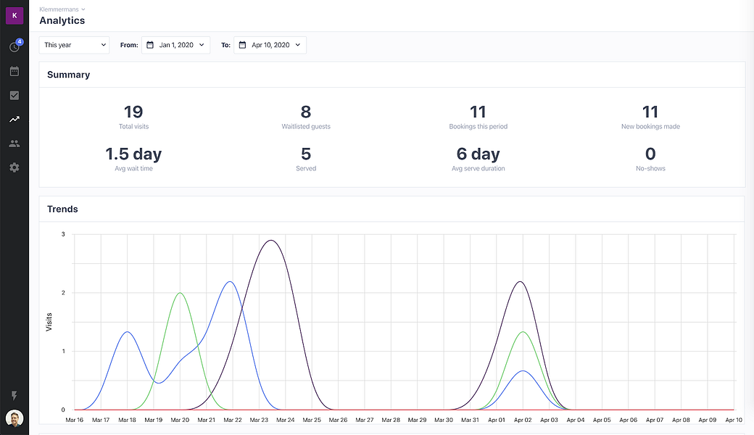Screen dimensions: 754x435
Task: Click the Waitlisted guests count of 8
Action: tap(306, 112)
